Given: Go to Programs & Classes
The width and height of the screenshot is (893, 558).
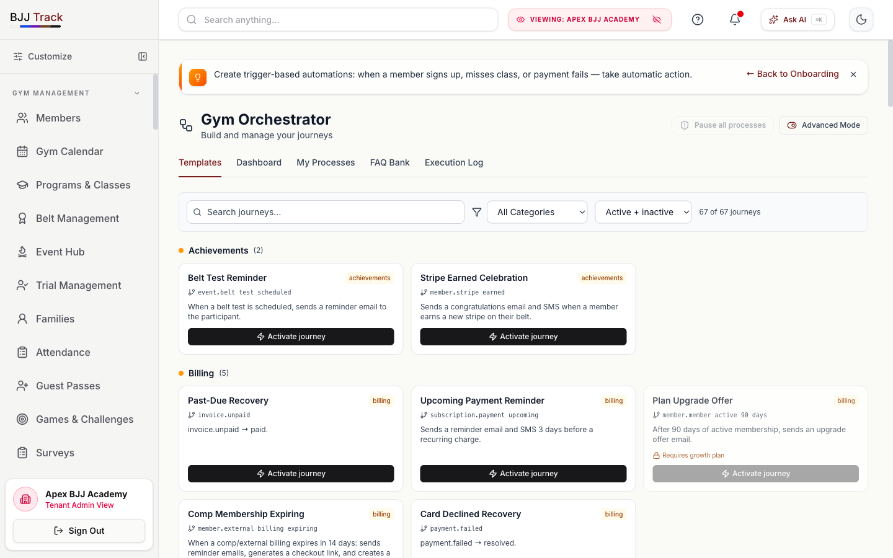Looking at the screenshot, I should [x=78, y=185].
